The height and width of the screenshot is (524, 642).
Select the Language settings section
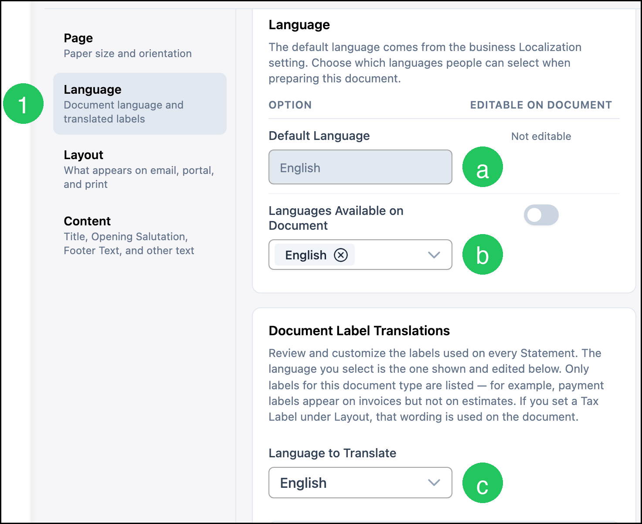click(140, 104)
